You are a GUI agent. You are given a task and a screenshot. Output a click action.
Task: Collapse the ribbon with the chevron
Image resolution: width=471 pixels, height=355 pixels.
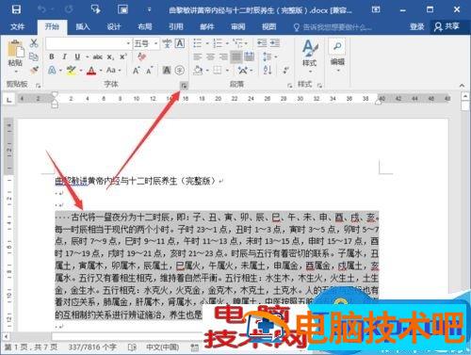[x=462, y=85]
